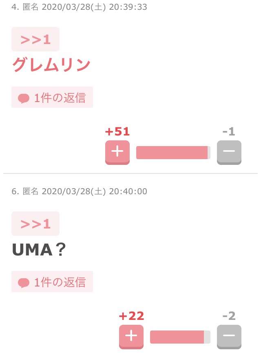Viewport: 261px width, 355px height.
Task: Click comment 4 header timestamped 20:39:33
Action: pyautogui.click(x=79, y=7)
